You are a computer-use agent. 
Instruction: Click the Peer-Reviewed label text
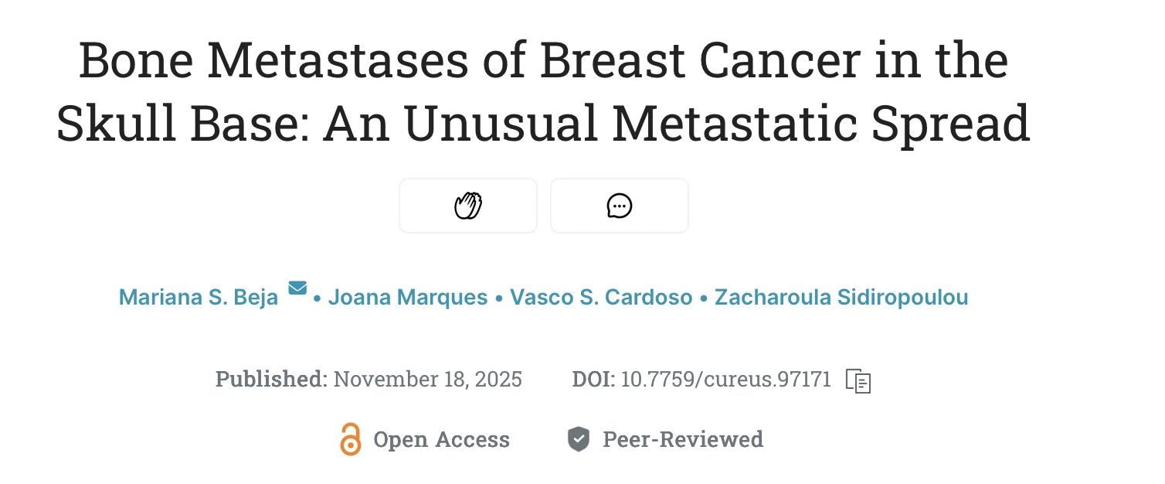683,440
